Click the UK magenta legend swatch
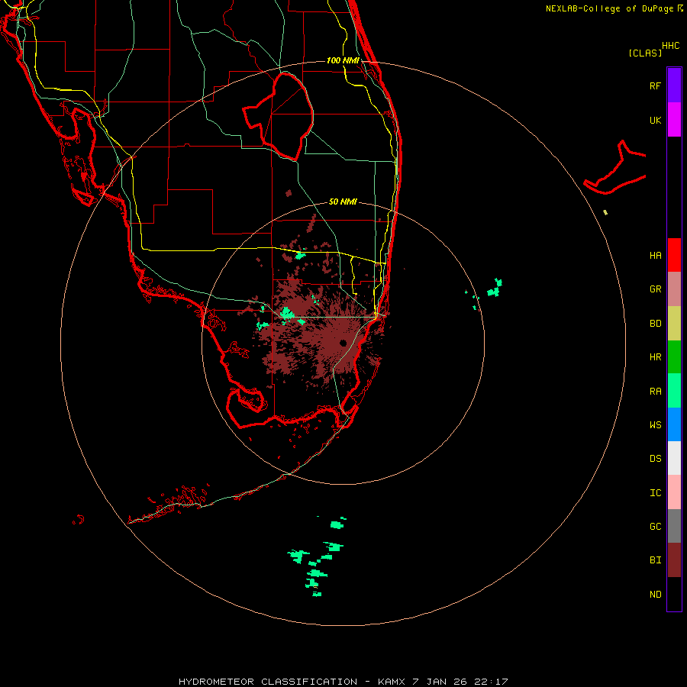 tap(674, 120)
